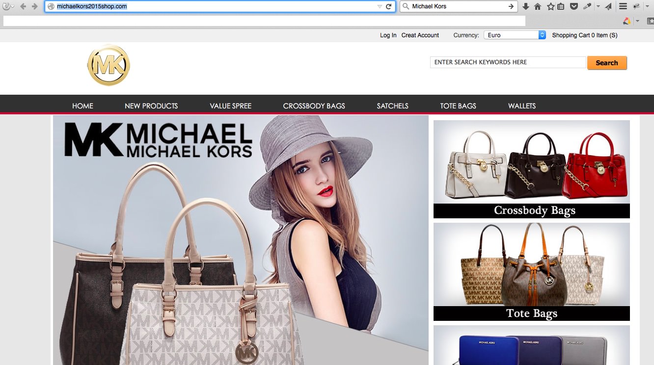654x365 pixels.
Task: Open the dropdown arrow beside the eyedropper
Action: (598, 6)
